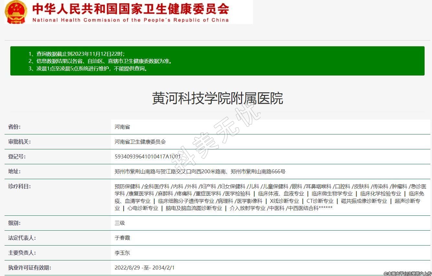Select the 诊疗科目 row label

click(x=19, y=186)
